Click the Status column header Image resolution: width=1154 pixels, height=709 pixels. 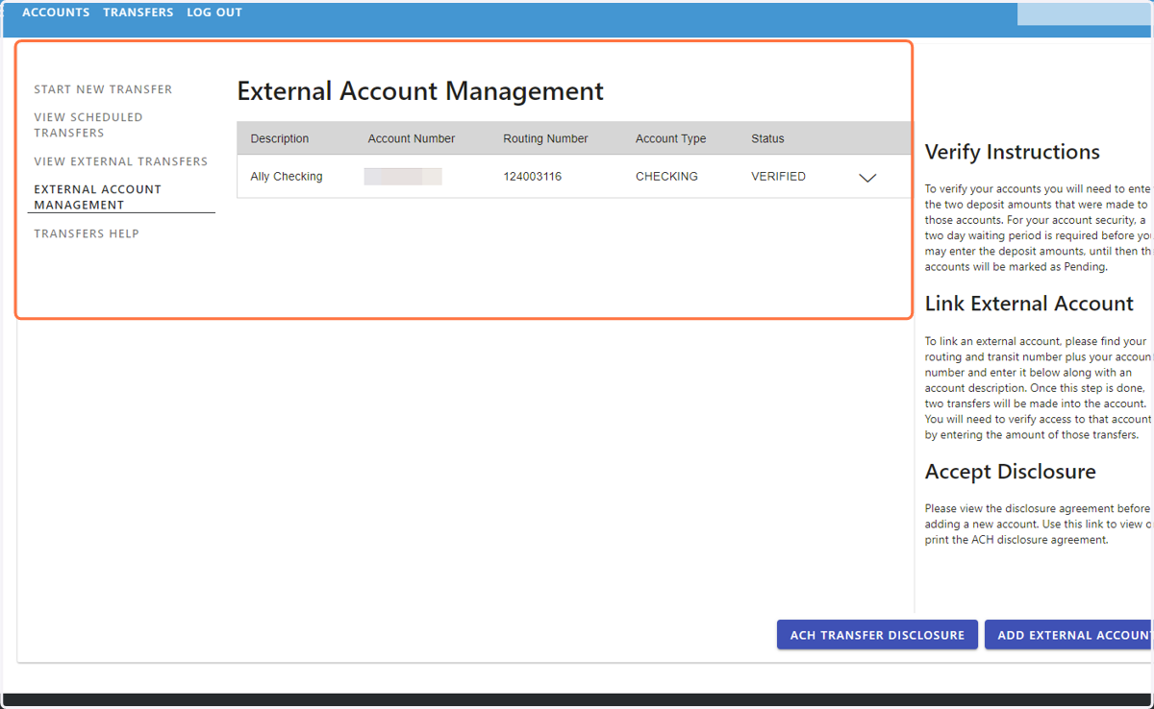767,138
